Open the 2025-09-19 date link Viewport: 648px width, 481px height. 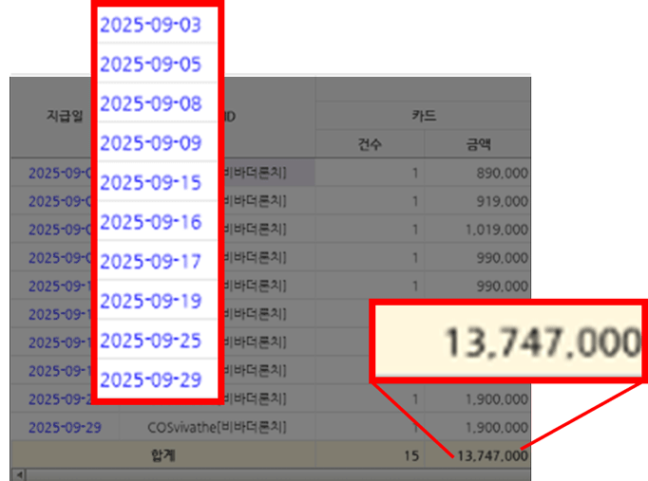coord(150,301)
